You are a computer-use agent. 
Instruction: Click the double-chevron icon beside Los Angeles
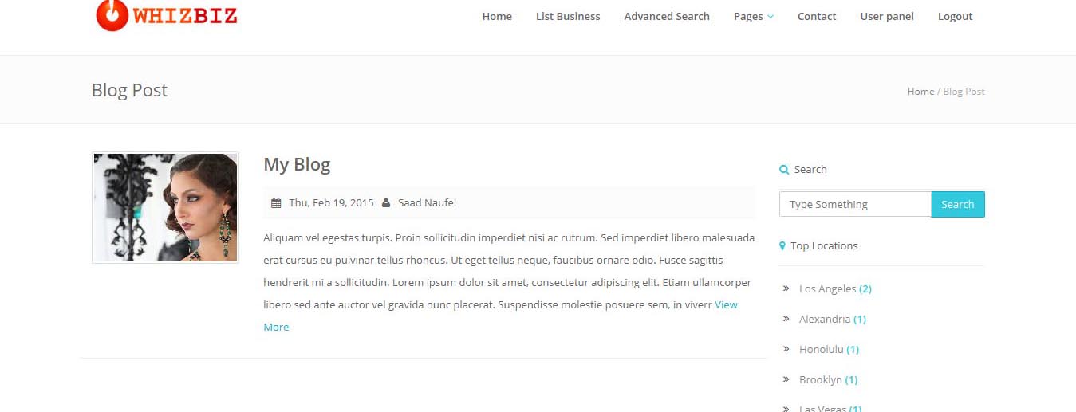(786, 288)
